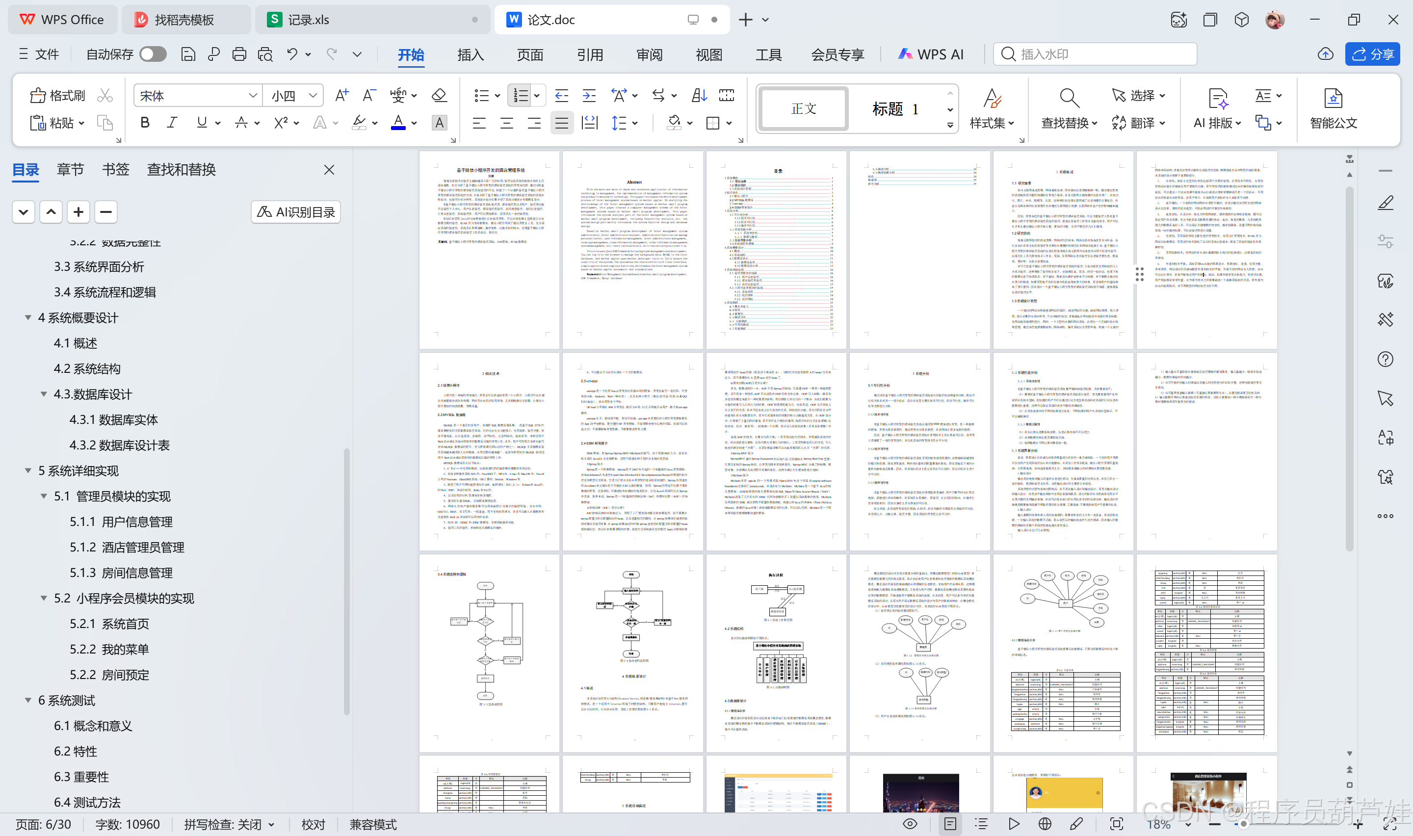Viewport: 1413px width, 836px height.
Task: Click the increase font size icon
Action: click(341, 95)
